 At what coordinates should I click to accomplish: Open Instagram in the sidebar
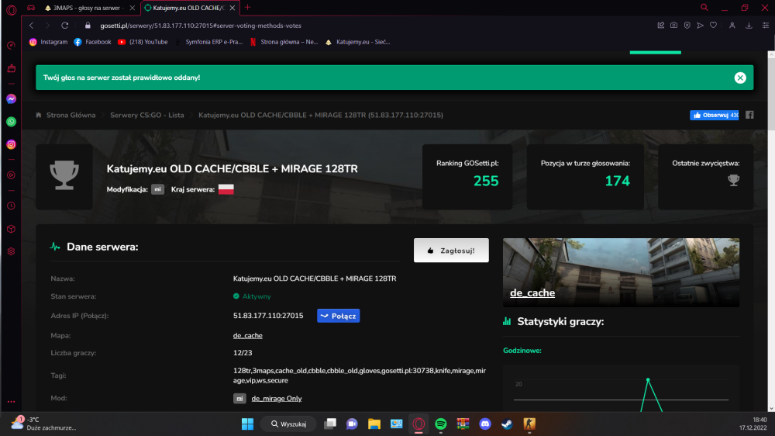[x=11, y=144]
